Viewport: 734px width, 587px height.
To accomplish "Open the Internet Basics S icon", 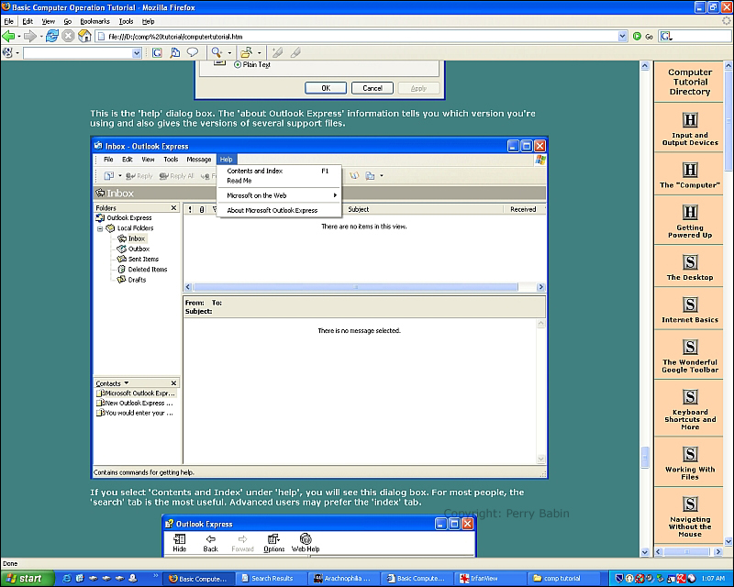I will click(x=690, y=305).
